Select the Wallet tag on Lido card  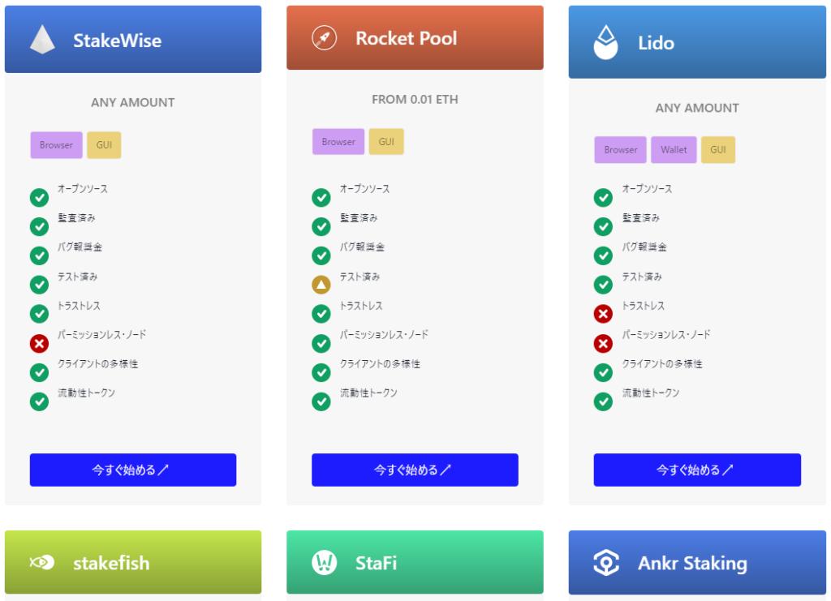[x=674, y=150]
